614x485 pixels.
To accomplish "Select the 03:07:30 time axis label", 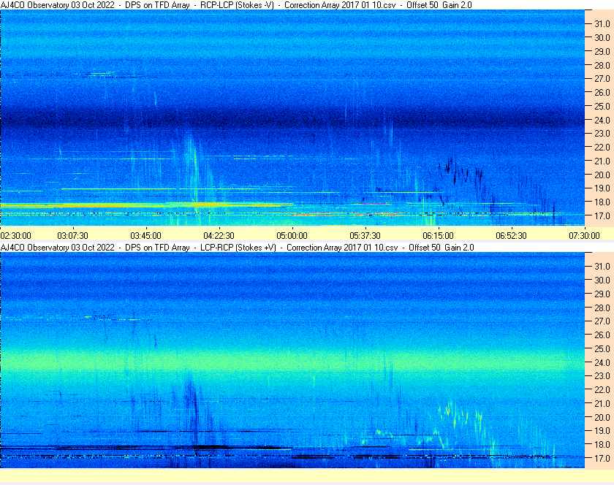I will 73,236.
